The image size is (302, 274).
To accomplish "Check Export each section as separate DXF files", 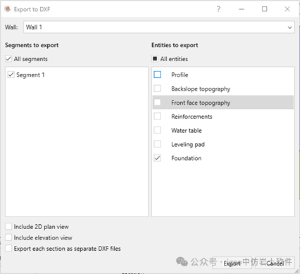I will pos(8,248).
